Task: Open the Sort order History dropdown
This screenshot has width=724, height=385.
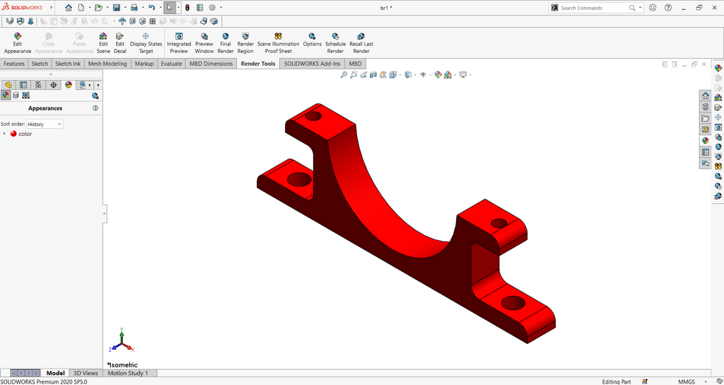Action: [x=45, y=124]
